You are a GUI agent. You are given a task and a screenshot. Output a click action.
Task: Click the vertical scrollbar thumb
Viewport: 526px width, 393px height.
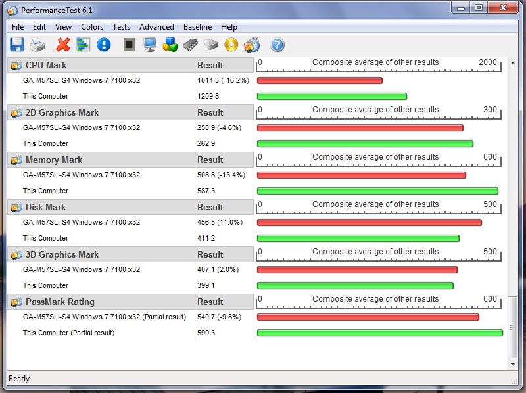(x=512, y=327)
